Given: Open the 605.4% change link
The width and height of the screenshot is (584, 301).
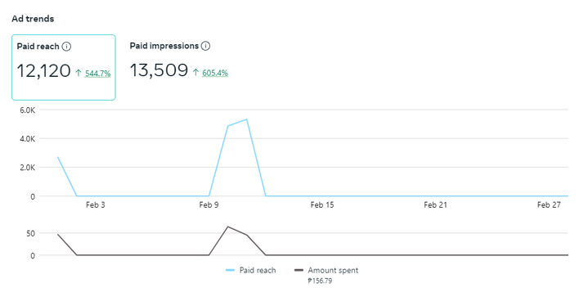Looking at the screenshot, I should tap(215, 73).
